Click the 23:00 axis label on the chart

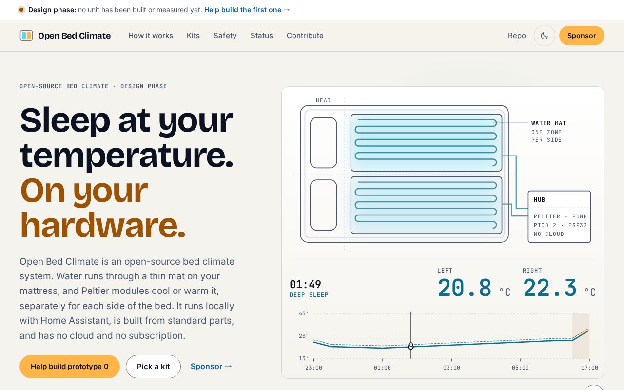(x=313, y=368)
